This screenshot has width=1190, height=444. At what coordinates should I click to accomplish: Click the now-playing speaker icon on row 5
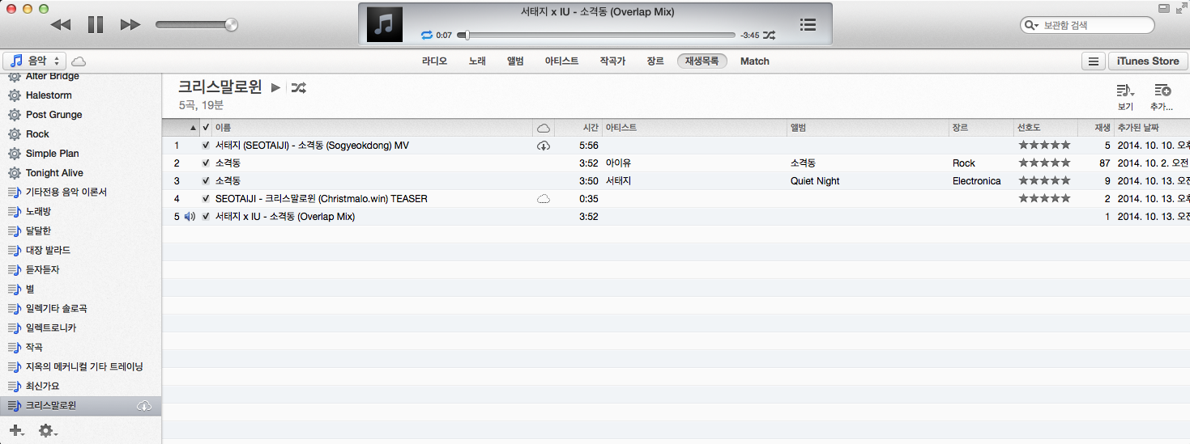(190, 217)
